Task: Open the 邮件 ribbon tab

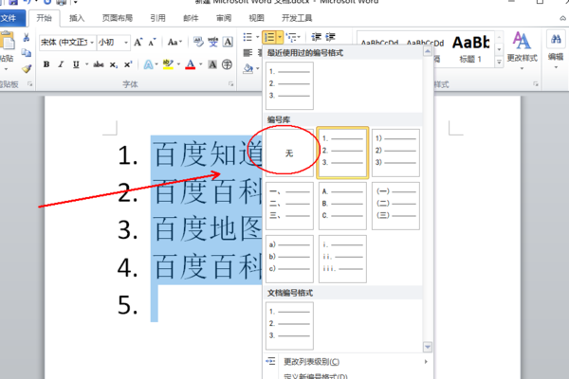Action: pos(191,18)
